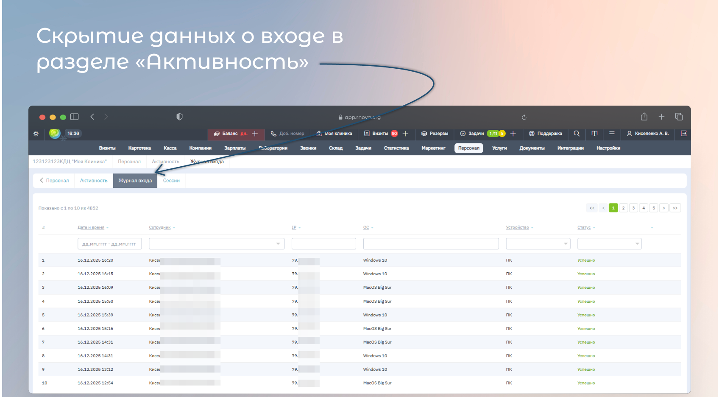Open the Статус filter dropdown
Image resolution: width=719 pixels, height=397 pixels.
(x=609, y=244)
